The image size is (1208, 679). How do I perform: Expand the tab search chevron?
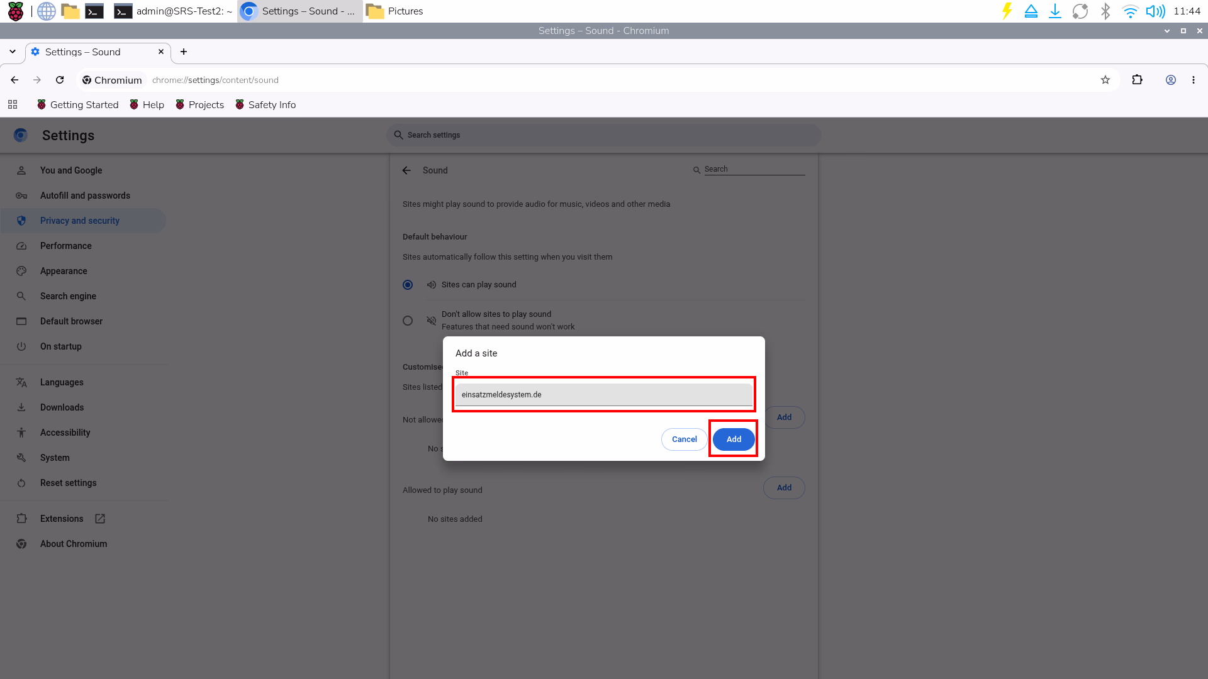pyautogui.click(x=13, y=52)
